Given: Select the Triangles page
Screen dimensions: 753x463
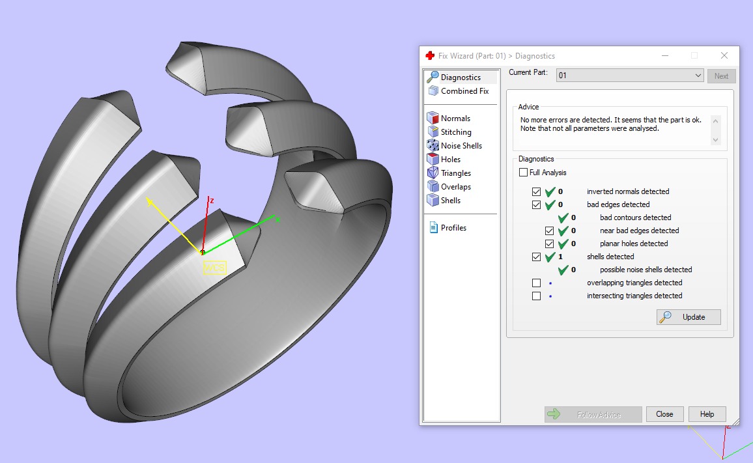Looking at the screenshot, I should [456, 173].
